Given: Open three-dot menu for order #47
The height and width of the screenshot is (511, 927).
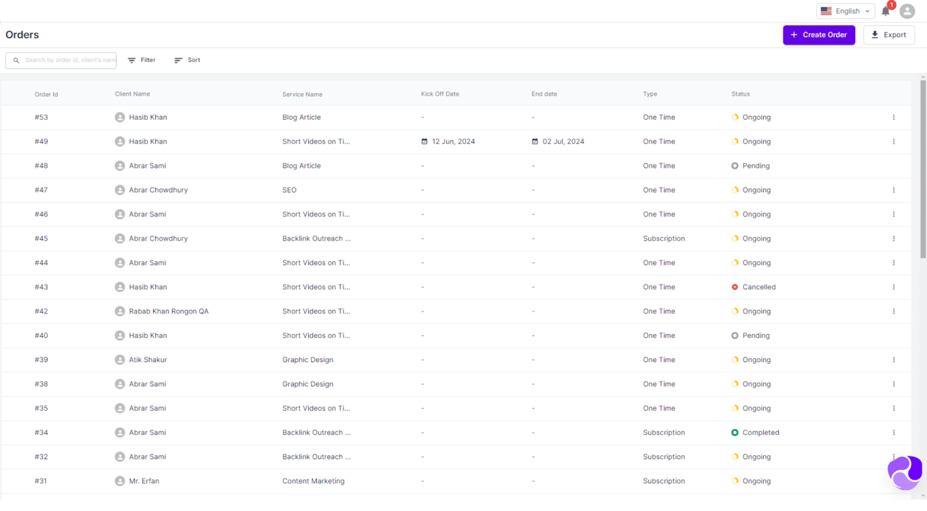Looking at the screenshot, I should point(893,190).
